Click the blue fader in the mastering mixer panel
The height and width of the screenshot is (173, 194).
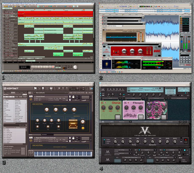181,42
